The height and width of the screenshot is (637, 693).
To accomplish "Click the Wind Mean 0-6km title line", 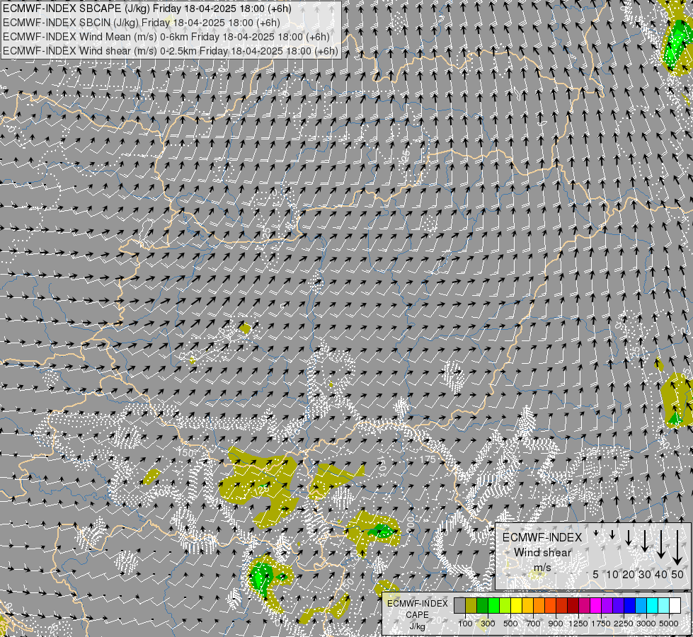I will [166, 37].
